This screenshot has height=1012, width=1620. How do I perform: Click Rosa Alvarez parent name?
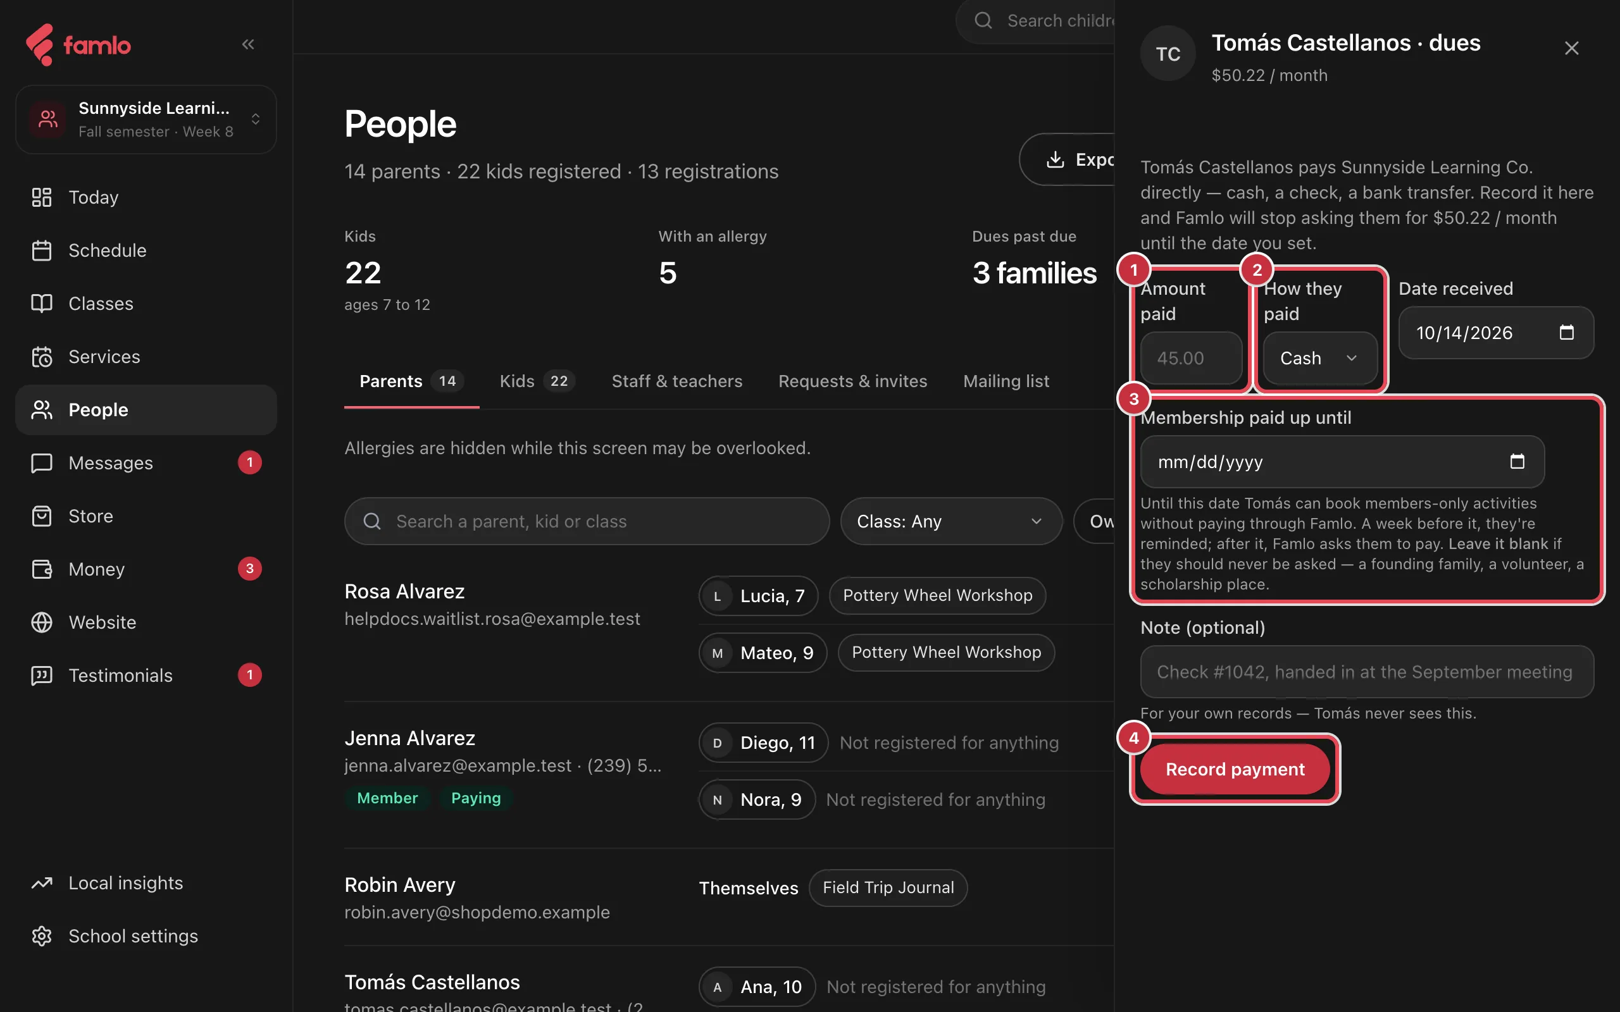[x=404, y=591]
